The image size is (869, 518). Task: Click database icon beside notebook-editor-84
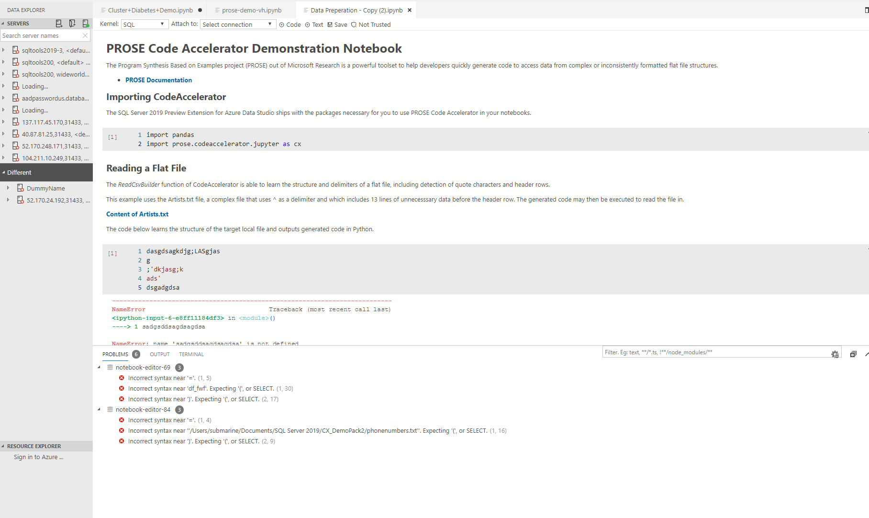coord(110,409)
